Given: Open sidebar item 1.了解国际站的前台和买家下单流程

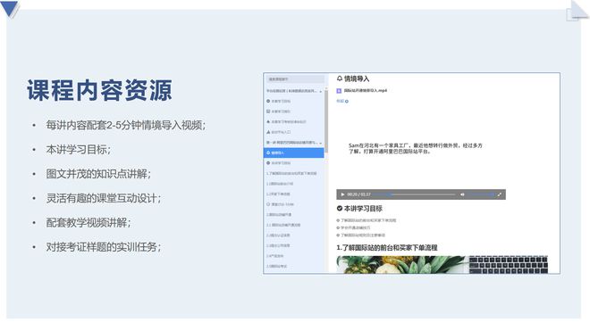Looking at the screenshot, I should point(291,173).
